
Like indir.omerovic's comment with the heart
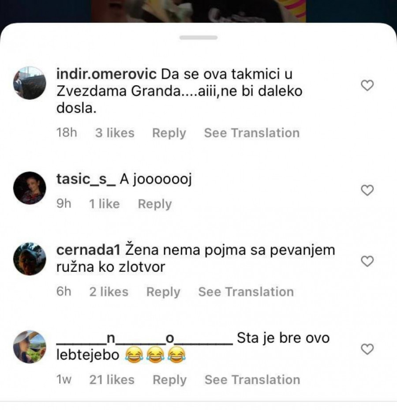tap(367, 86)
